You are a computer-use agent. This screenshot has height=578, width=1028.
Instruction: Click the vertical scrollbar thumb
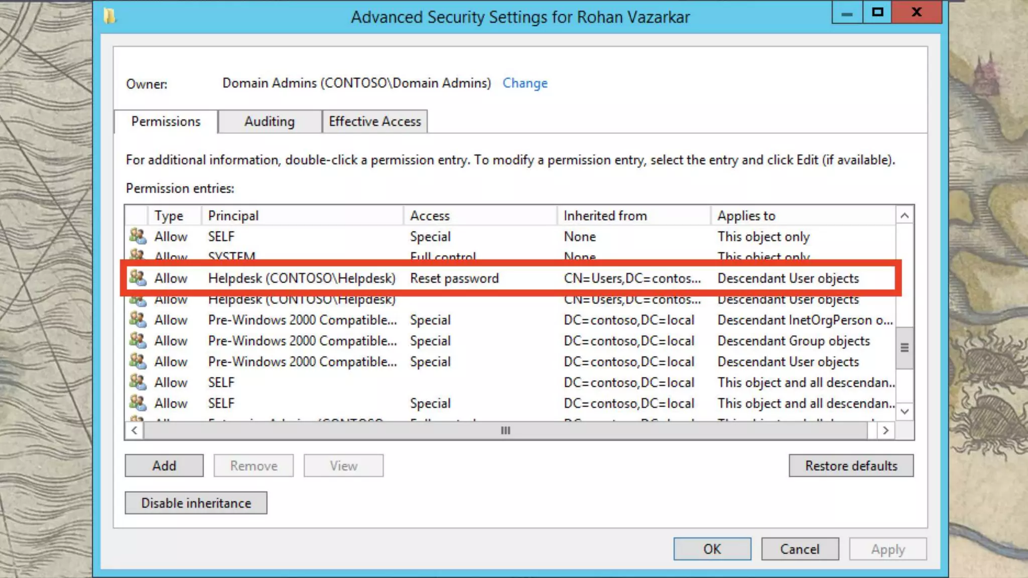point(904,347)
